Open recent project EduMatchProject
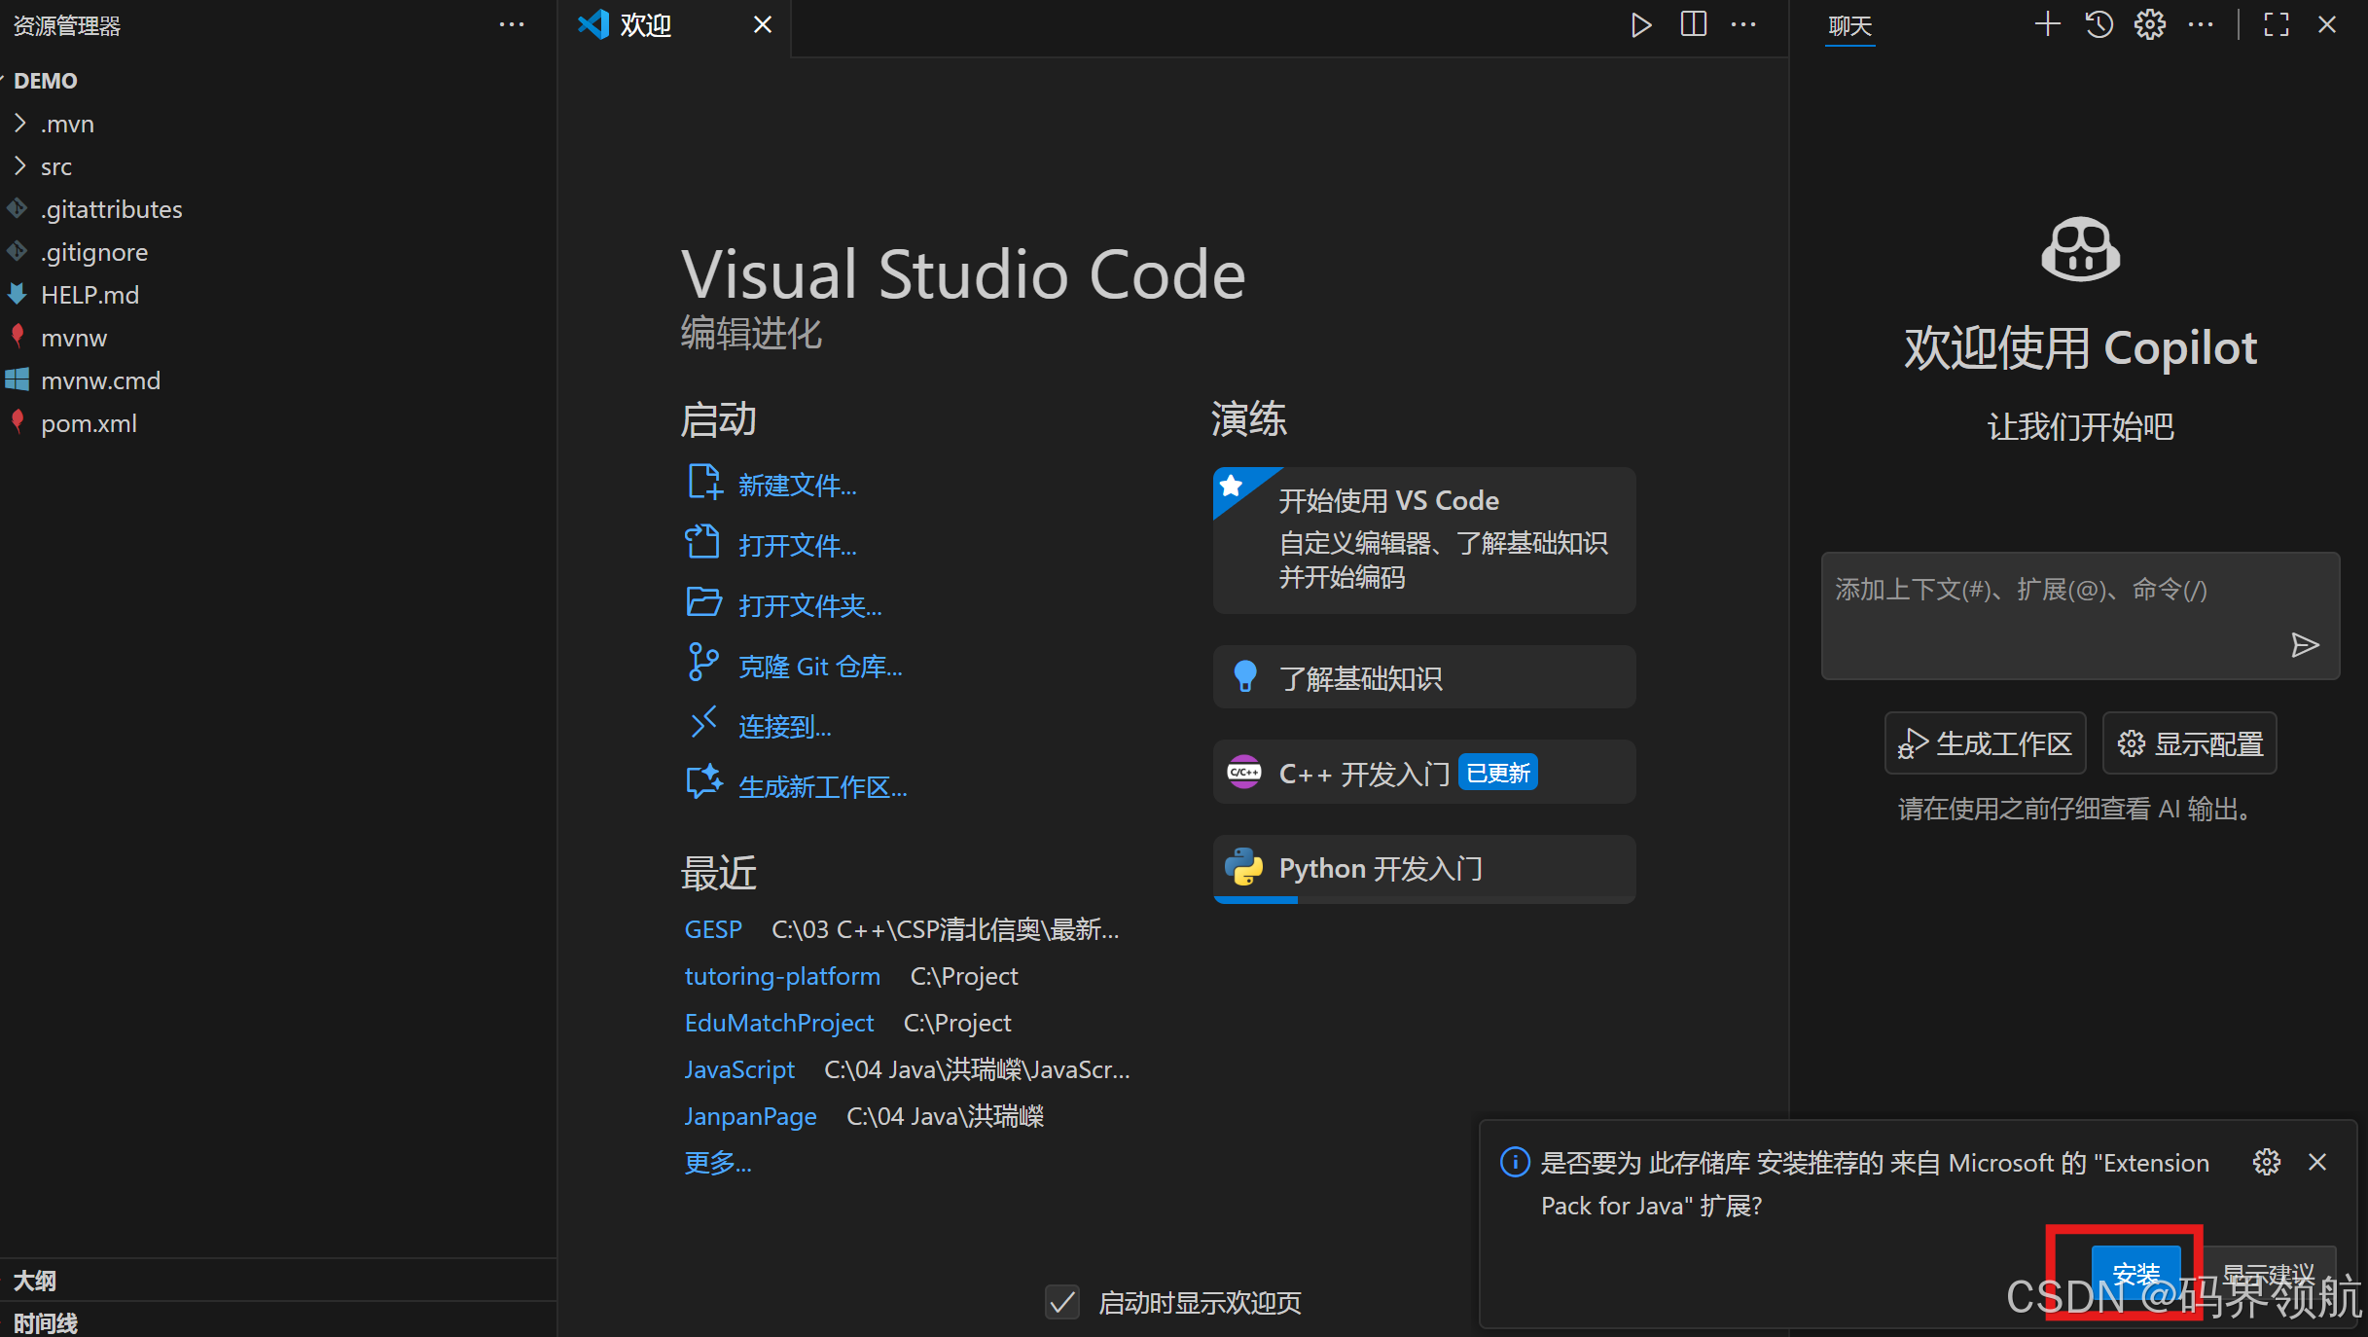 pyautogui.click(x=779, y=1023)
